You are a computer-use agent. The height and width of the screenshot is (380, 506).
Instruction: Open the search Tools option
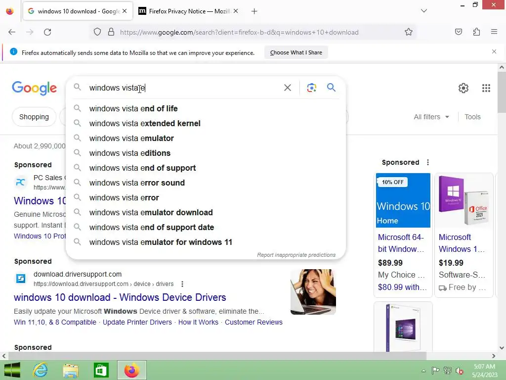[472, 117]
